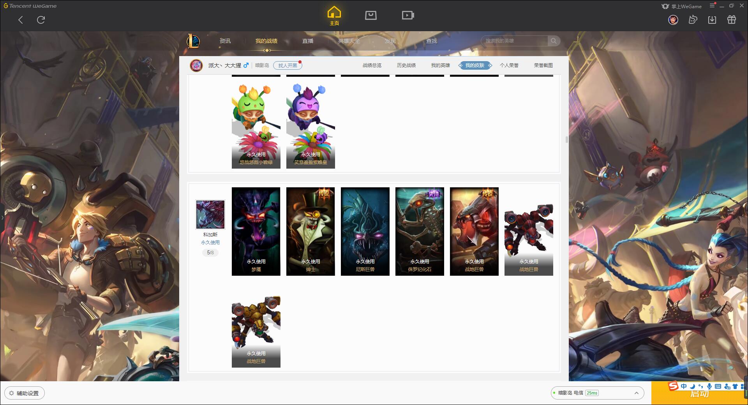The image size is (748, 405).
Task: Open the flame mascot friends icon
Action: click(693, 19)
